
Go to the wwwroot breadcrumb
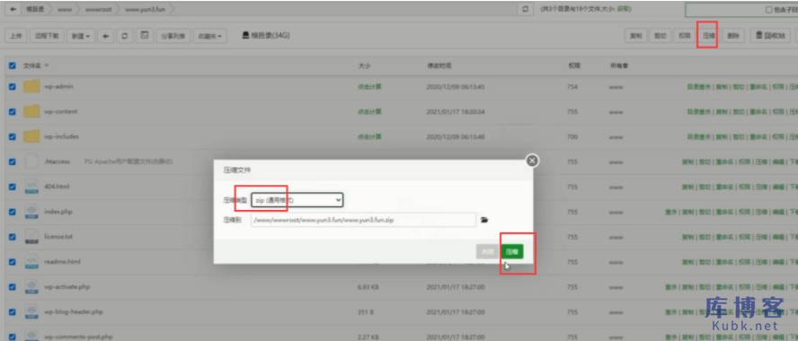pos(97,9)
